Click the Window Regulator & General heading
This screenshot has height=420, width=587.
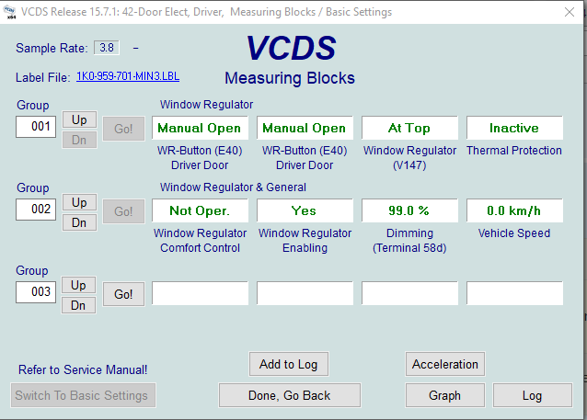tap(233, 187)
